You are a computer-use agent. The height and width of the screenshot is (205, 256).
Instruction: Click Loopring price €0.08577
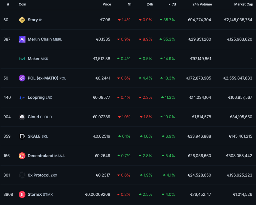coord(101,97)
